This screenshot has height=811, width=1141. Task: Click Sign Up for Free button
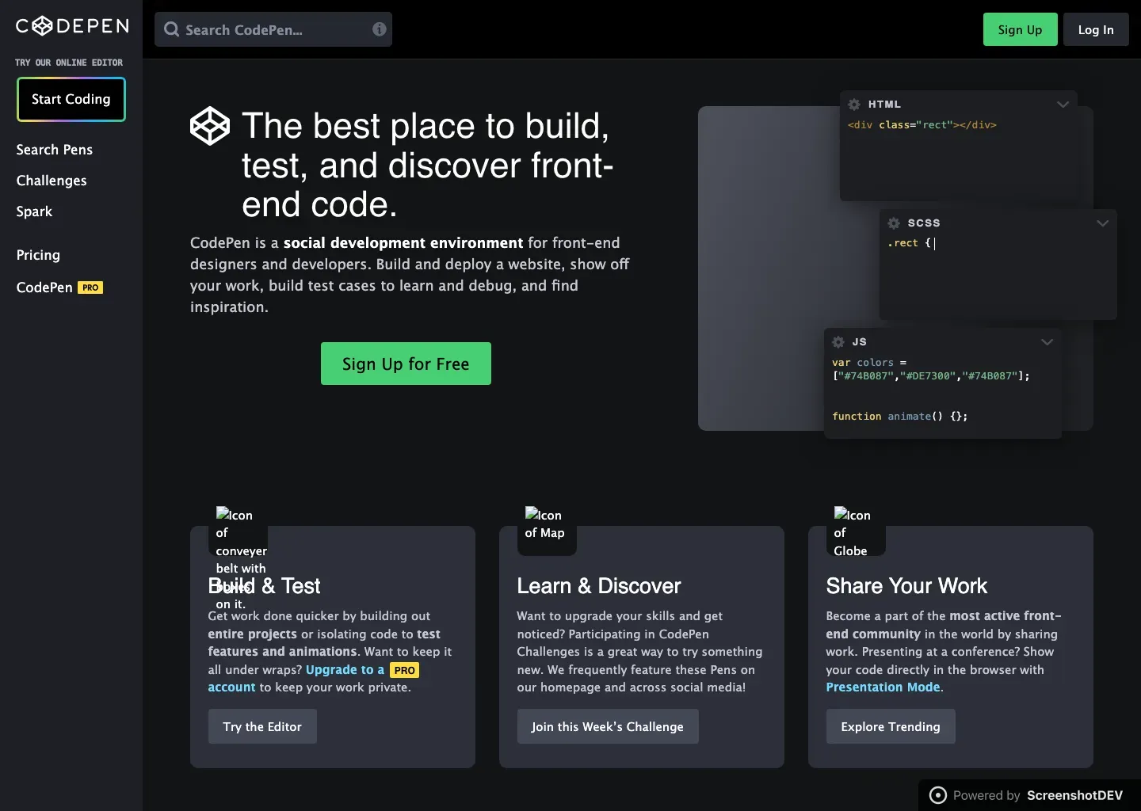coord(406,364)
